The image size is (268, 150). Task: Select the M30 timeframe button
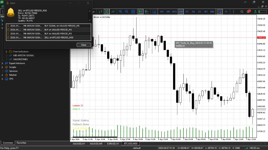coord(181,12)
